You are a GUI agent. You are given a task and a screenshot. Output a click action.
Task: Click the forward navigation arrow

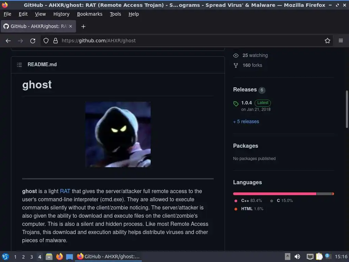point(20,41)
